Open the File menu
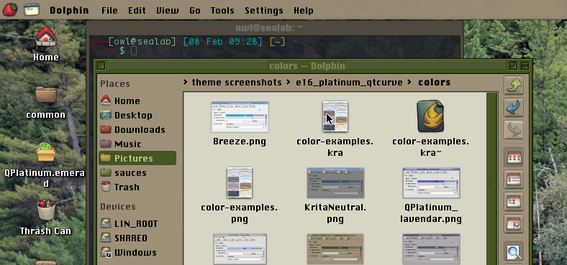 [109, 11]
